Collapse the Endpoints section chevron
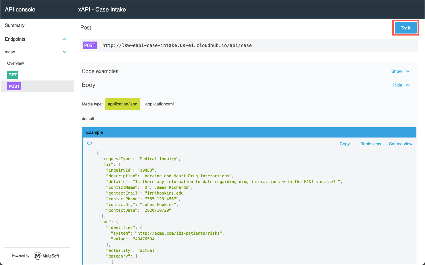The width and height of the screenshot is (425, 265). 64,39
